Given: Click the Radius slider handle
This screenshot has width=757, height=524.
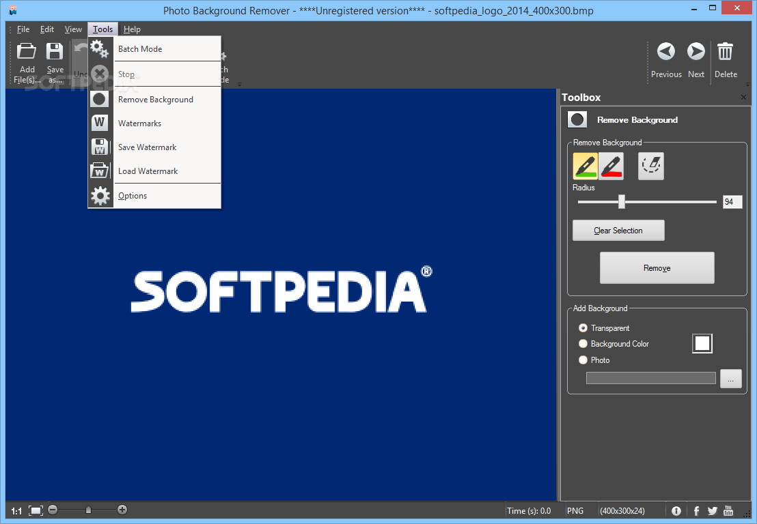Looking at the screenshot, I should click(622, 201).
